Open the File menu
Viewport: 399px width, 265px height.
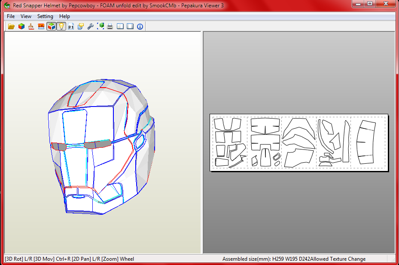pyautogui.click(x=11, y=16)
